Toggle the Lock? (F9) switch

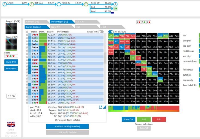101,32
